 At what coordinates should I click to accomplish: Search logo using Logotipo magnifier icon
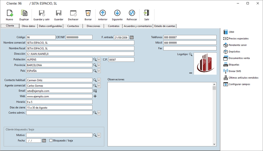(x=191, y=54)
